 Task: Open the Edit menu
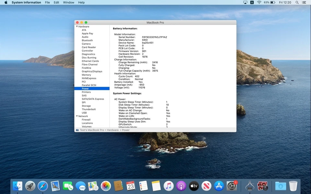(56, 2)
